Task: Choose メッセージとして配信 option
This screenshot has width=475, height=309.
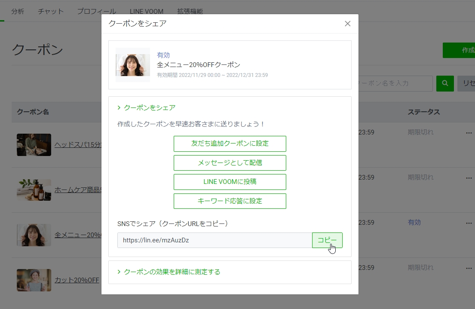Action: click(x=230, y=163)
